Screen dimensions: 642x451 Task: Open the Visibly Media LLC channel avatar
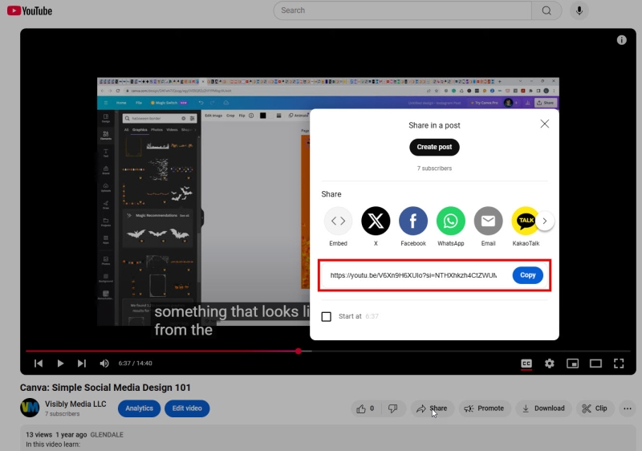tap(30, 408)
